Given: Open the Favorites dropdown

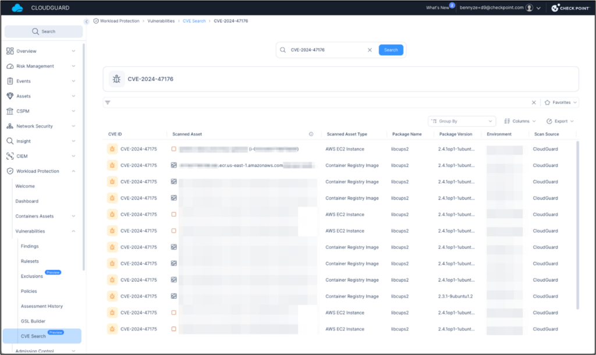Looking at the screenshot, I should coord(560,102).
